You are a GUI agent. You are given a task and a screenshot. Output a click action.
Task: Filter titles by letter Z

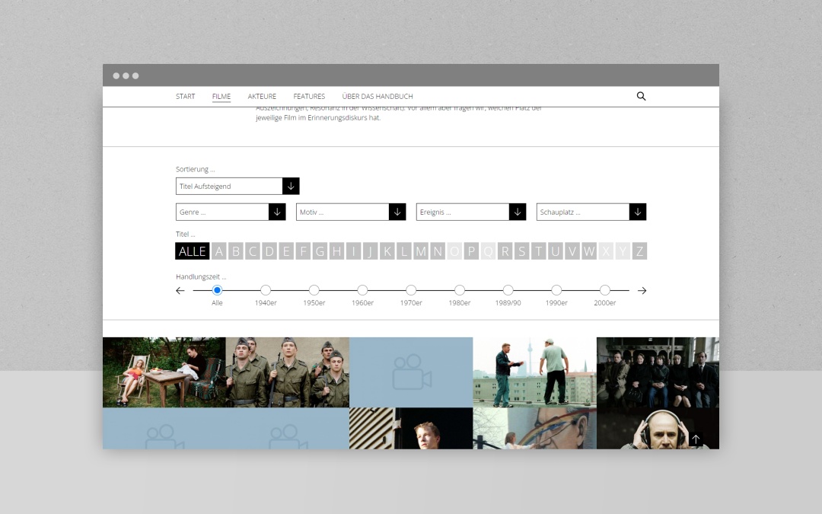point(639,251)
